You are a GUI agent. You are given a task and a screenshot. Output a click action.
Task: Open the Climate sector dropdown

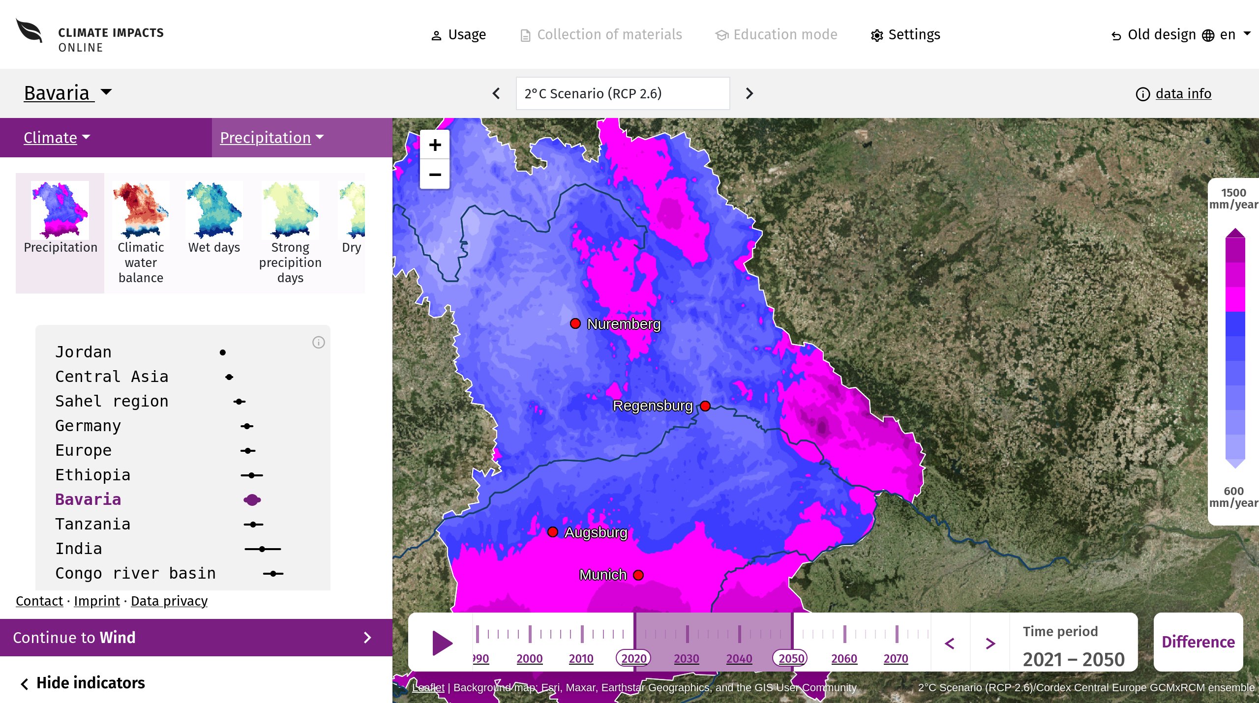point(57,138)
